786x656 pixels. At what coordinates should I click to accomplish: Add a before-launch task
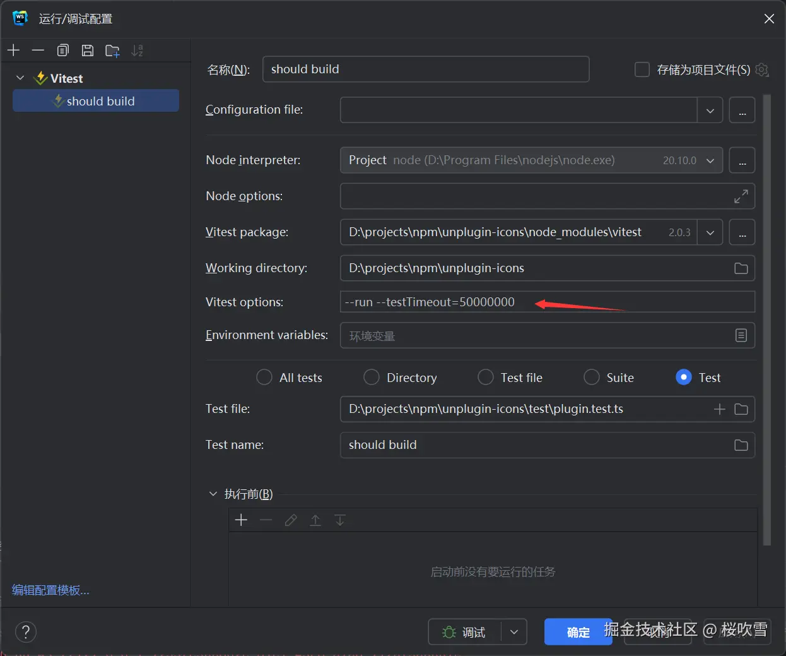tap(241, 520)
